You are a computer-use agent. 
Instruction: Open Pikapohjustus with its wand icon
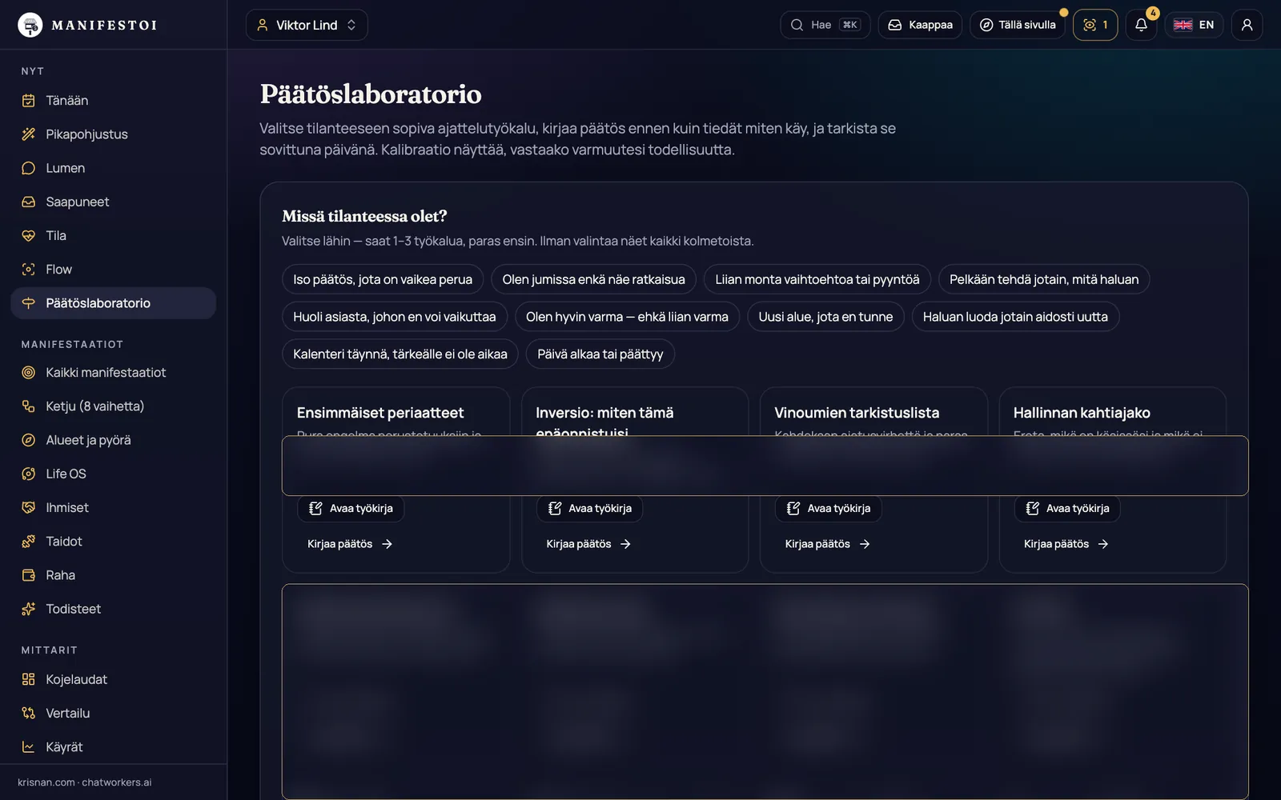coord(29,134)
